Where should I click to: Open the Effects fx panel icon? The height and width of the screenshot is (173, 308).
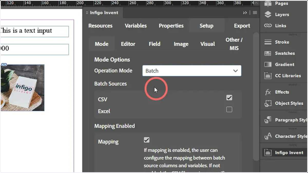(x=268, y=92)
